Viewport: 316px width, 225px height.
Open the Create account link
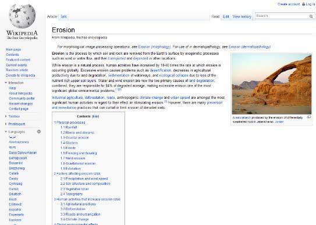point(289,4)
